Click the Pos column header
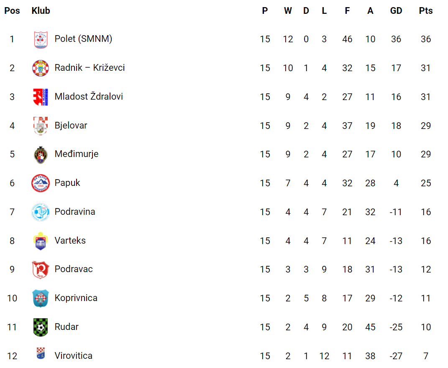Viewport: 448px width, 368px height. 12,11
